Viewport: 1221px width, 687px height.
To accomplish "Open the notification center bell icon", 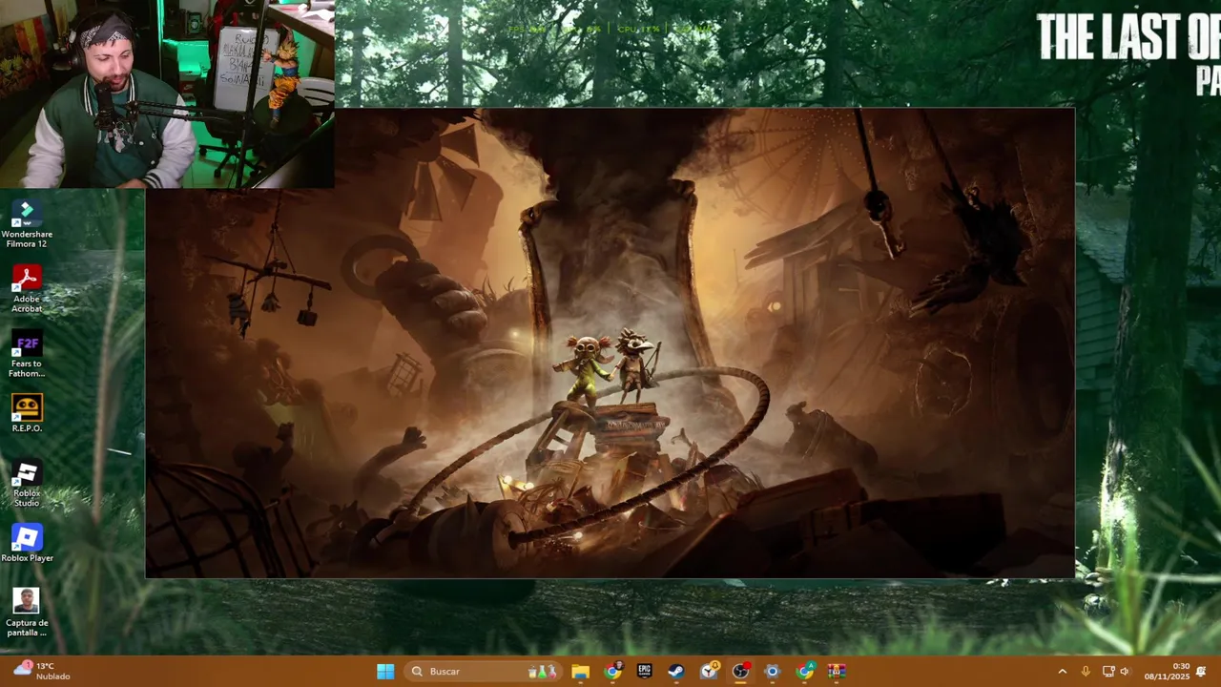I will 1201,672.
